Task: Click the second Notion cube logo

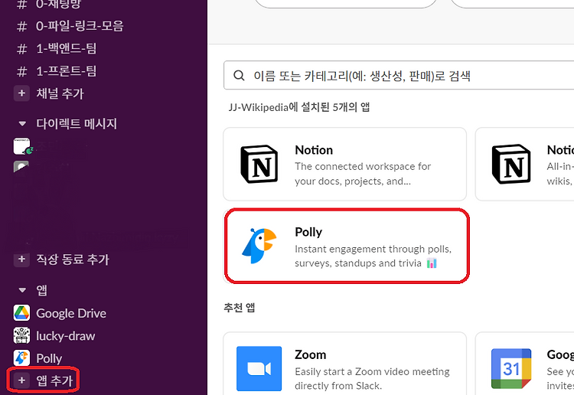Action: coord(511,164)
